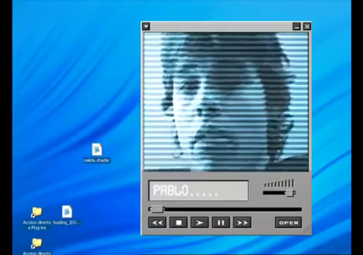Screen dimensions: 363x255
Task: Select the Plug-ins shortcut folder icon
Action: coord(37,212)
